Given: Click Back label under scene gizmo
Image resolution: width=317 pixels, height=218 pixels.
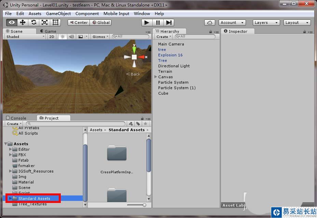Looking at the screenshot, I should coord(133,74).
